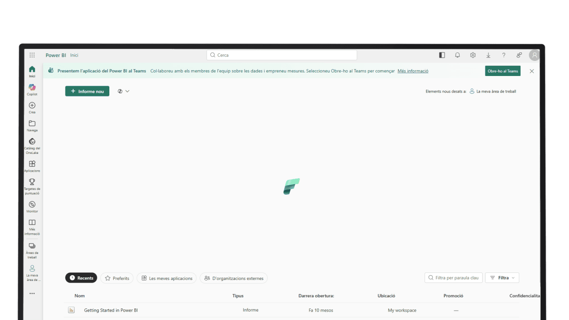Screen dimensions: 569x320
Task: Open the Copilot panel from the sidebar
Action: (x=32, y=89)
